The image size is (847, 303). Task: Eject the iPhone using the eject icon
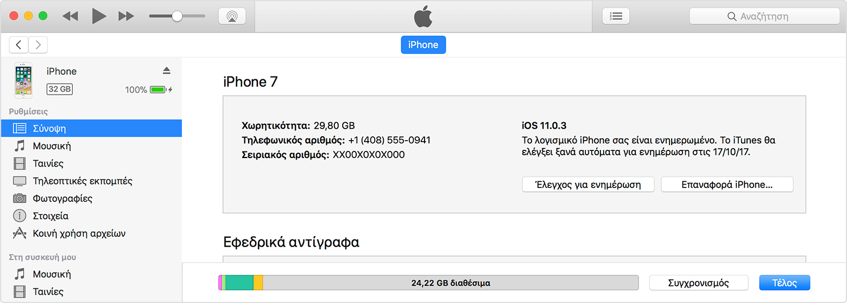pyautogui.click(x=167, y=71)
